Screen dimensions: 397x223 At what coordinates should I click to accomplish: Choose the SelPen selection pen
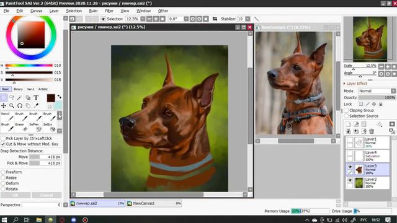coord(35,128)
